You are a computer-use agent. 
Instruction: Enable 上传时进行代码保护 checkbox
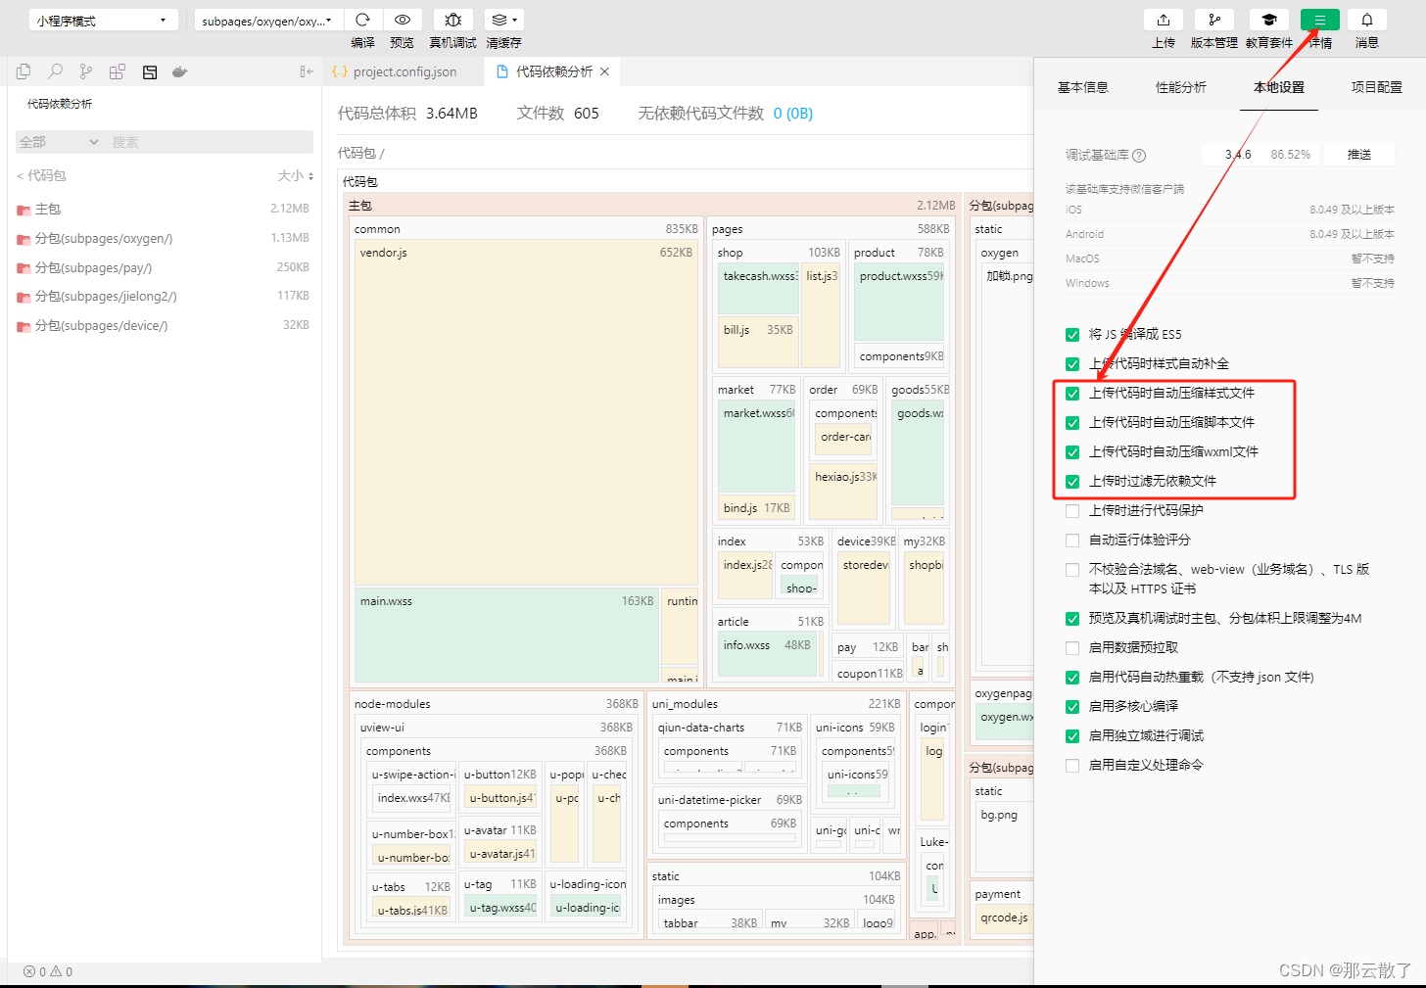(1072, 510)
